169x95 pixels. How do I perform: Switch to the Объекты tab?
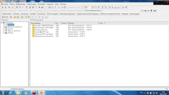[16, 14]
